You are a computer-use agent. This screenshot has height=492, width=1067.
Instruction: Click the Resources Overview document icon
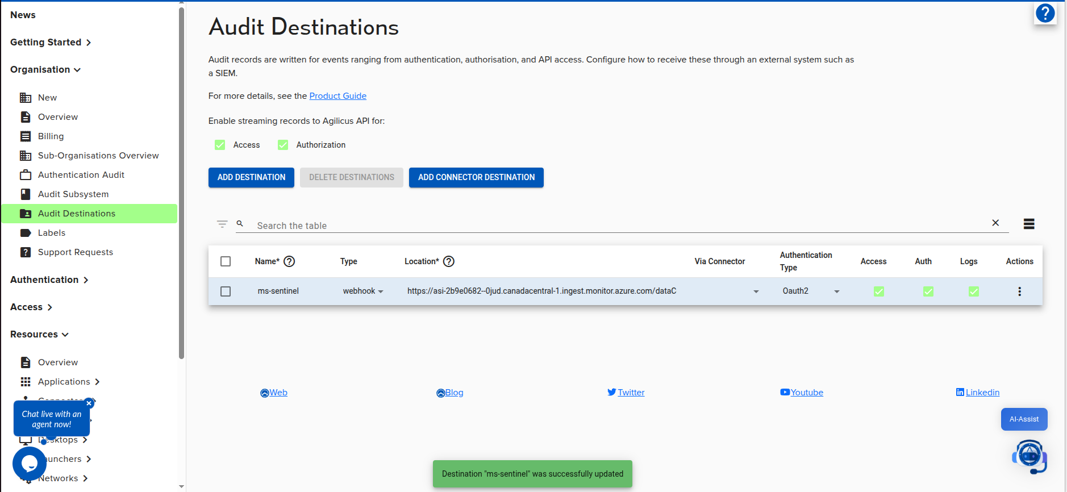tap(26, 362)
